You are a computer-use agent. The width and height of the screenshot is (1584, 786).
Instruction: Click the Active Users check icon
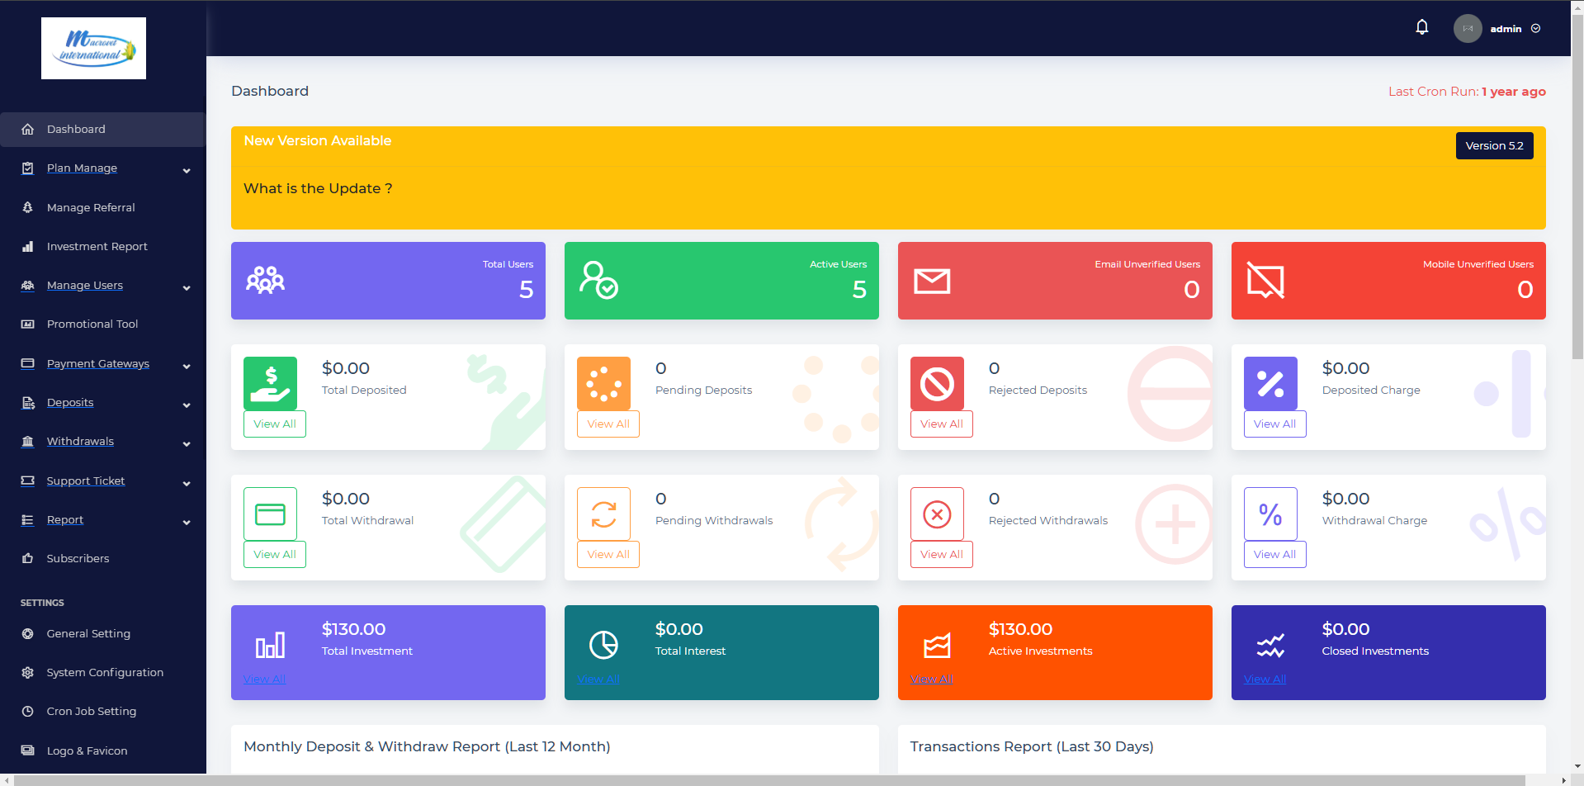point(598,280)
